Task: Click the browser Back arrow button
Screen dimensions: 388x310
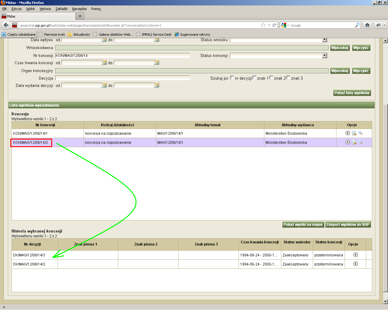Action: click(6, 25)
